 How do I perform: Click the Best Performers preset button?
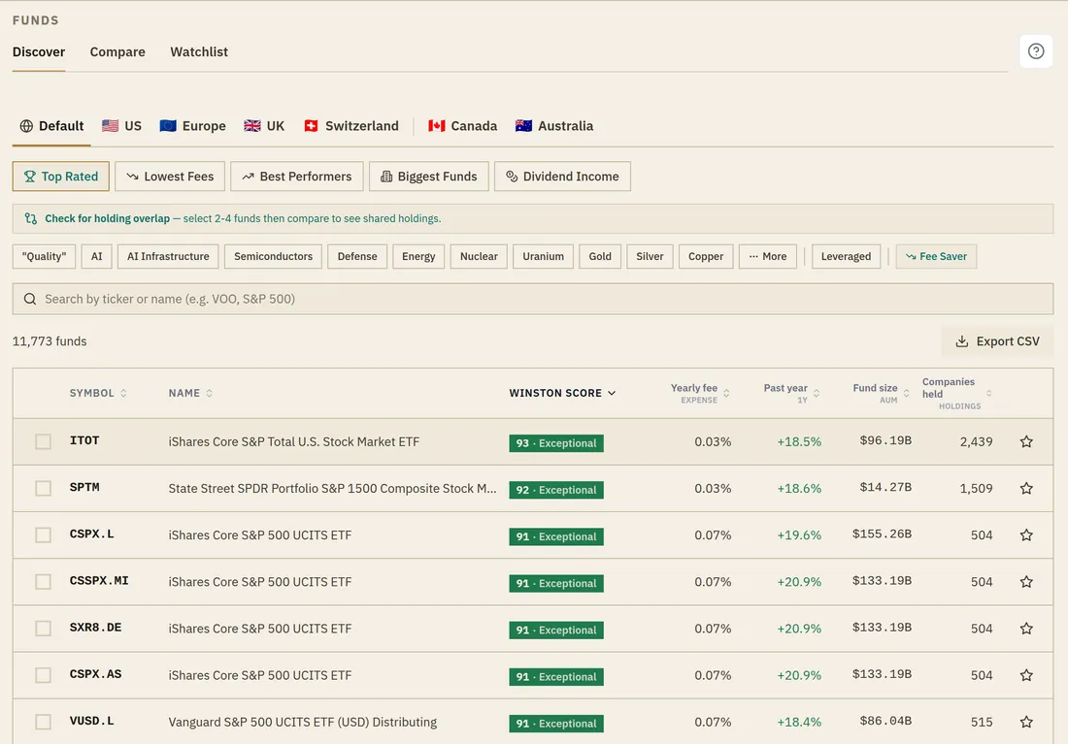click(297, 177)
